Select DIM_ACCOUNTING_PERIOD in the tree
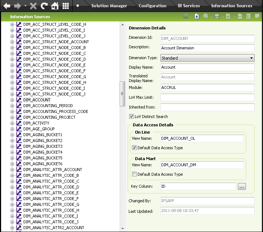Viewport: 263px width, 232px height. pyautogui.click(x=48, y=106)
